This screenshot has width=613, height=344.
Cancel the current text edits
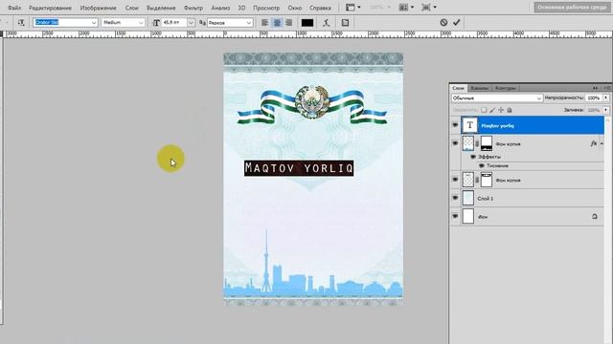tap(443, 23)
